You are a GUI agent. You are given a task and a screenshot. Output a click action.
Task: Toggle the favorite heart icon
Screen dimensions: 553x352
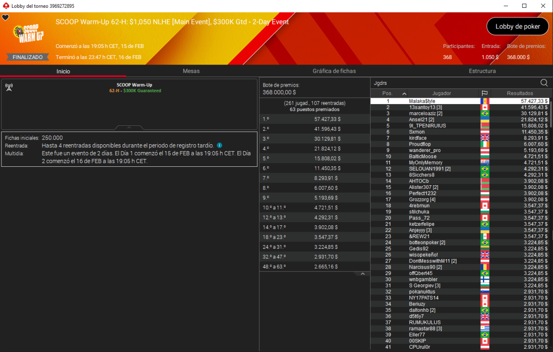[x=6, y=18]
